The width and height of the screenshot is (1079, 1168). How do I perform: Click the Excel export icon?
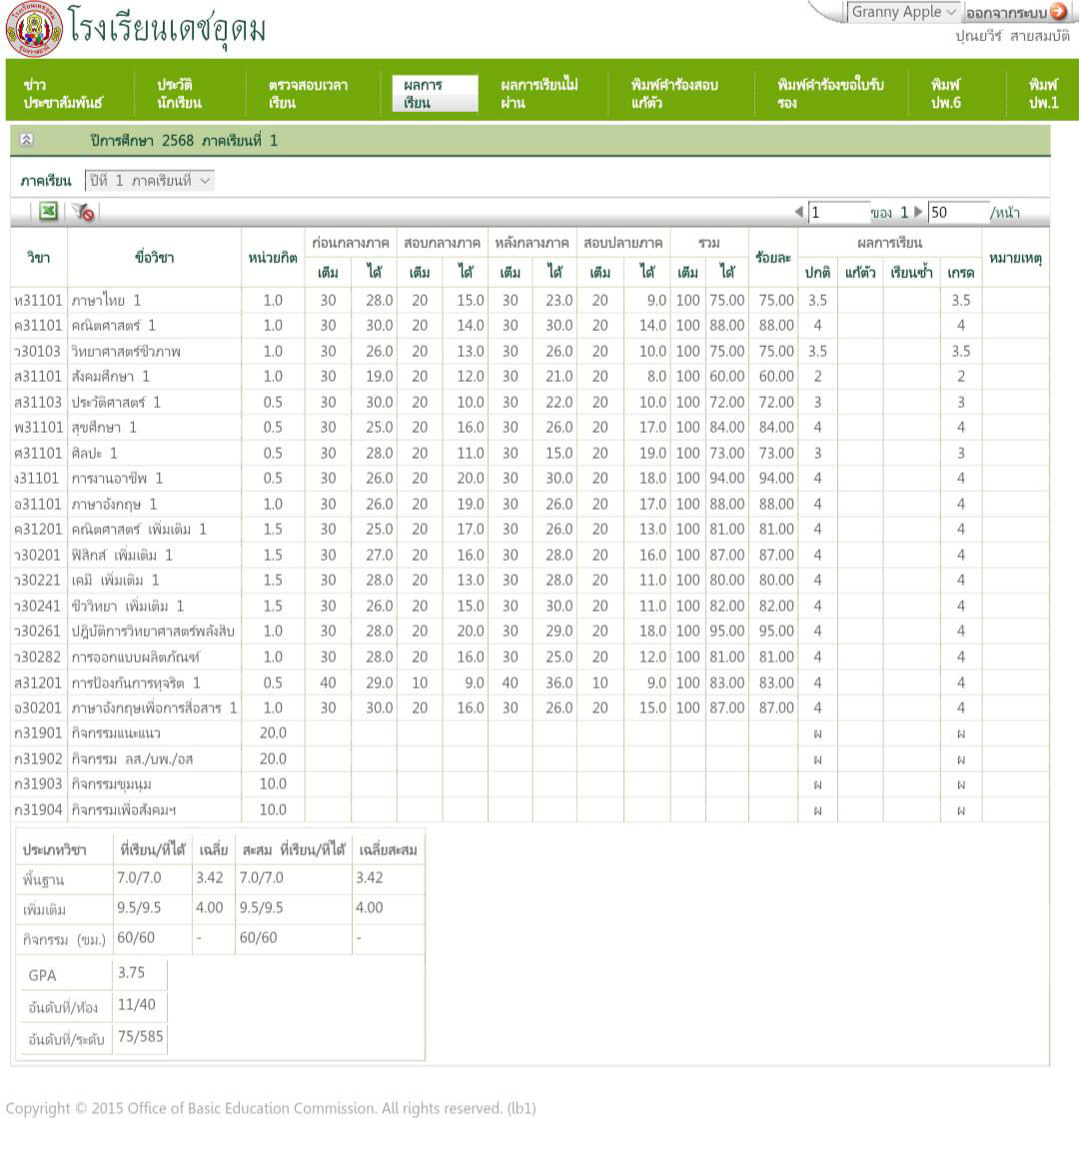pos(48,211)
